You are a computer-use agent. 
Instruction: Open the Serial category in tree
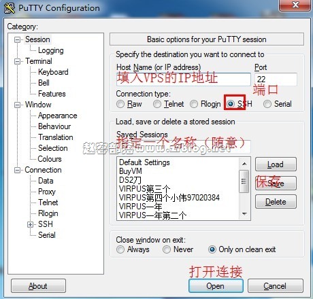[x=46, y=235]
